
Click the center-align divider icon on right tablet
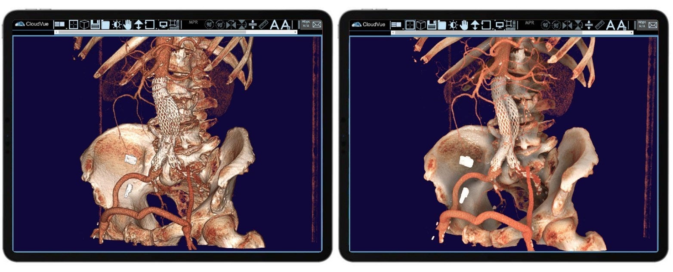[x=589, y=24]
